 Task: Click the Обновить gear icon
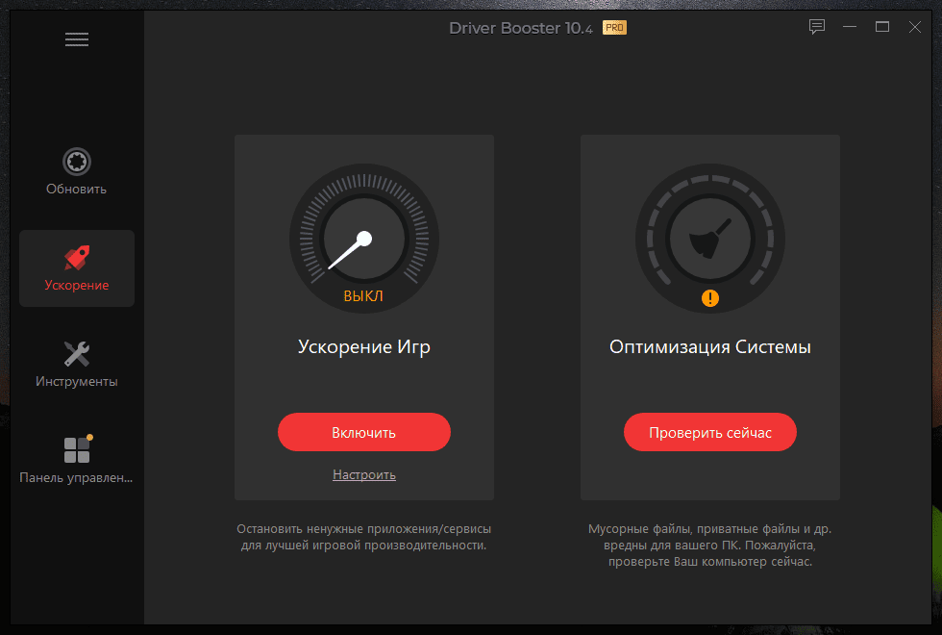[77, 161]
